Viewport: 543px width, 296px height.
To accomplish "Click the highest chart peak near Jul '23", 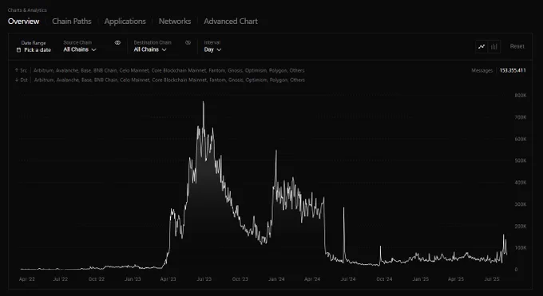I will [204, 102].
